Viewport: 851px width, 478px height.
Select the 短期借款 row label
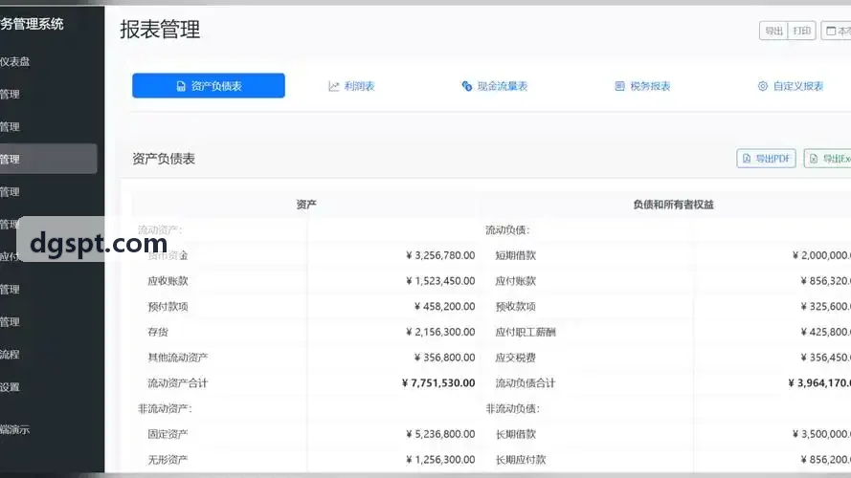point(516,255)
